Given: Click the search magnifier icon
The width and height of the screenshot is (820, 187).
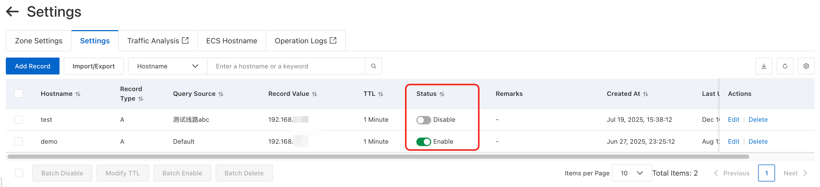Looking at the screenshot, I should (373, 66).
